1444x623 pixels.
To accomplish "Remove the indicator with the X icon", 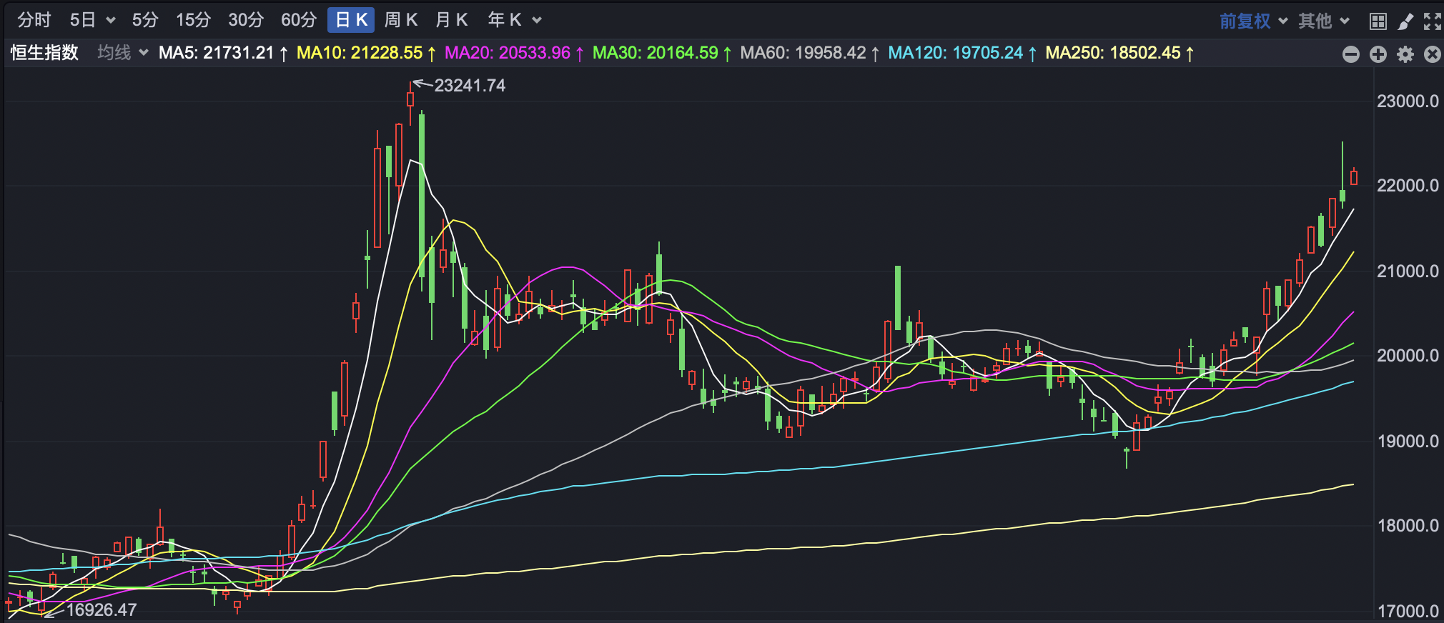I will pos(1432,54).
